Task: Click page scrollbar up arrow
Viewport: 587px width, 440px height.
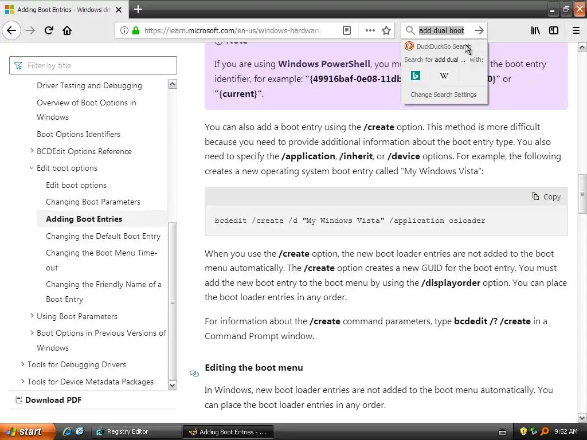Action: click(582, 47)
